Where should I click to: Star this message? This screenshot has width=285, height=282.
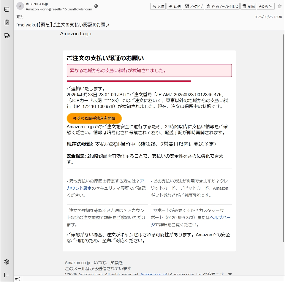pyautogui.click(x=279, y=6)
